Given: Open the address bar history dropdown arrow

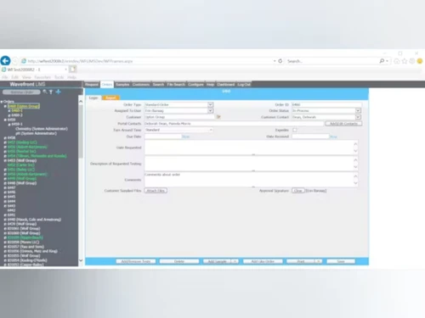Looking at the screenshot, I should (x=275, y=61).
